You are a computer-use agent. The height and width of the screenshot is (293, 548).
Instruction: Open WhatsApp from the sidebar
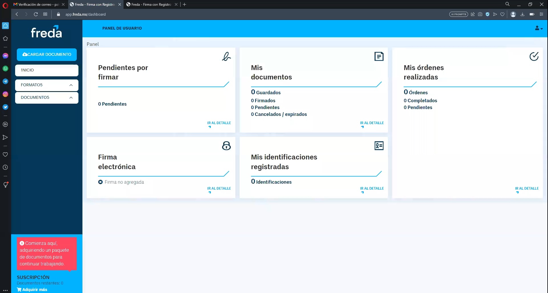click(x=5, y=69)
